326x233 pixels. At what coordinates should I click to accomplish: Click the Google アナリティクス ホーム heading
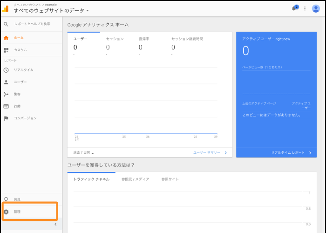pos(98,25)
